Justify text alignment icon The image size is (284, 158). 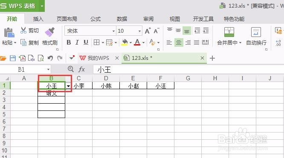pos(197,42)
